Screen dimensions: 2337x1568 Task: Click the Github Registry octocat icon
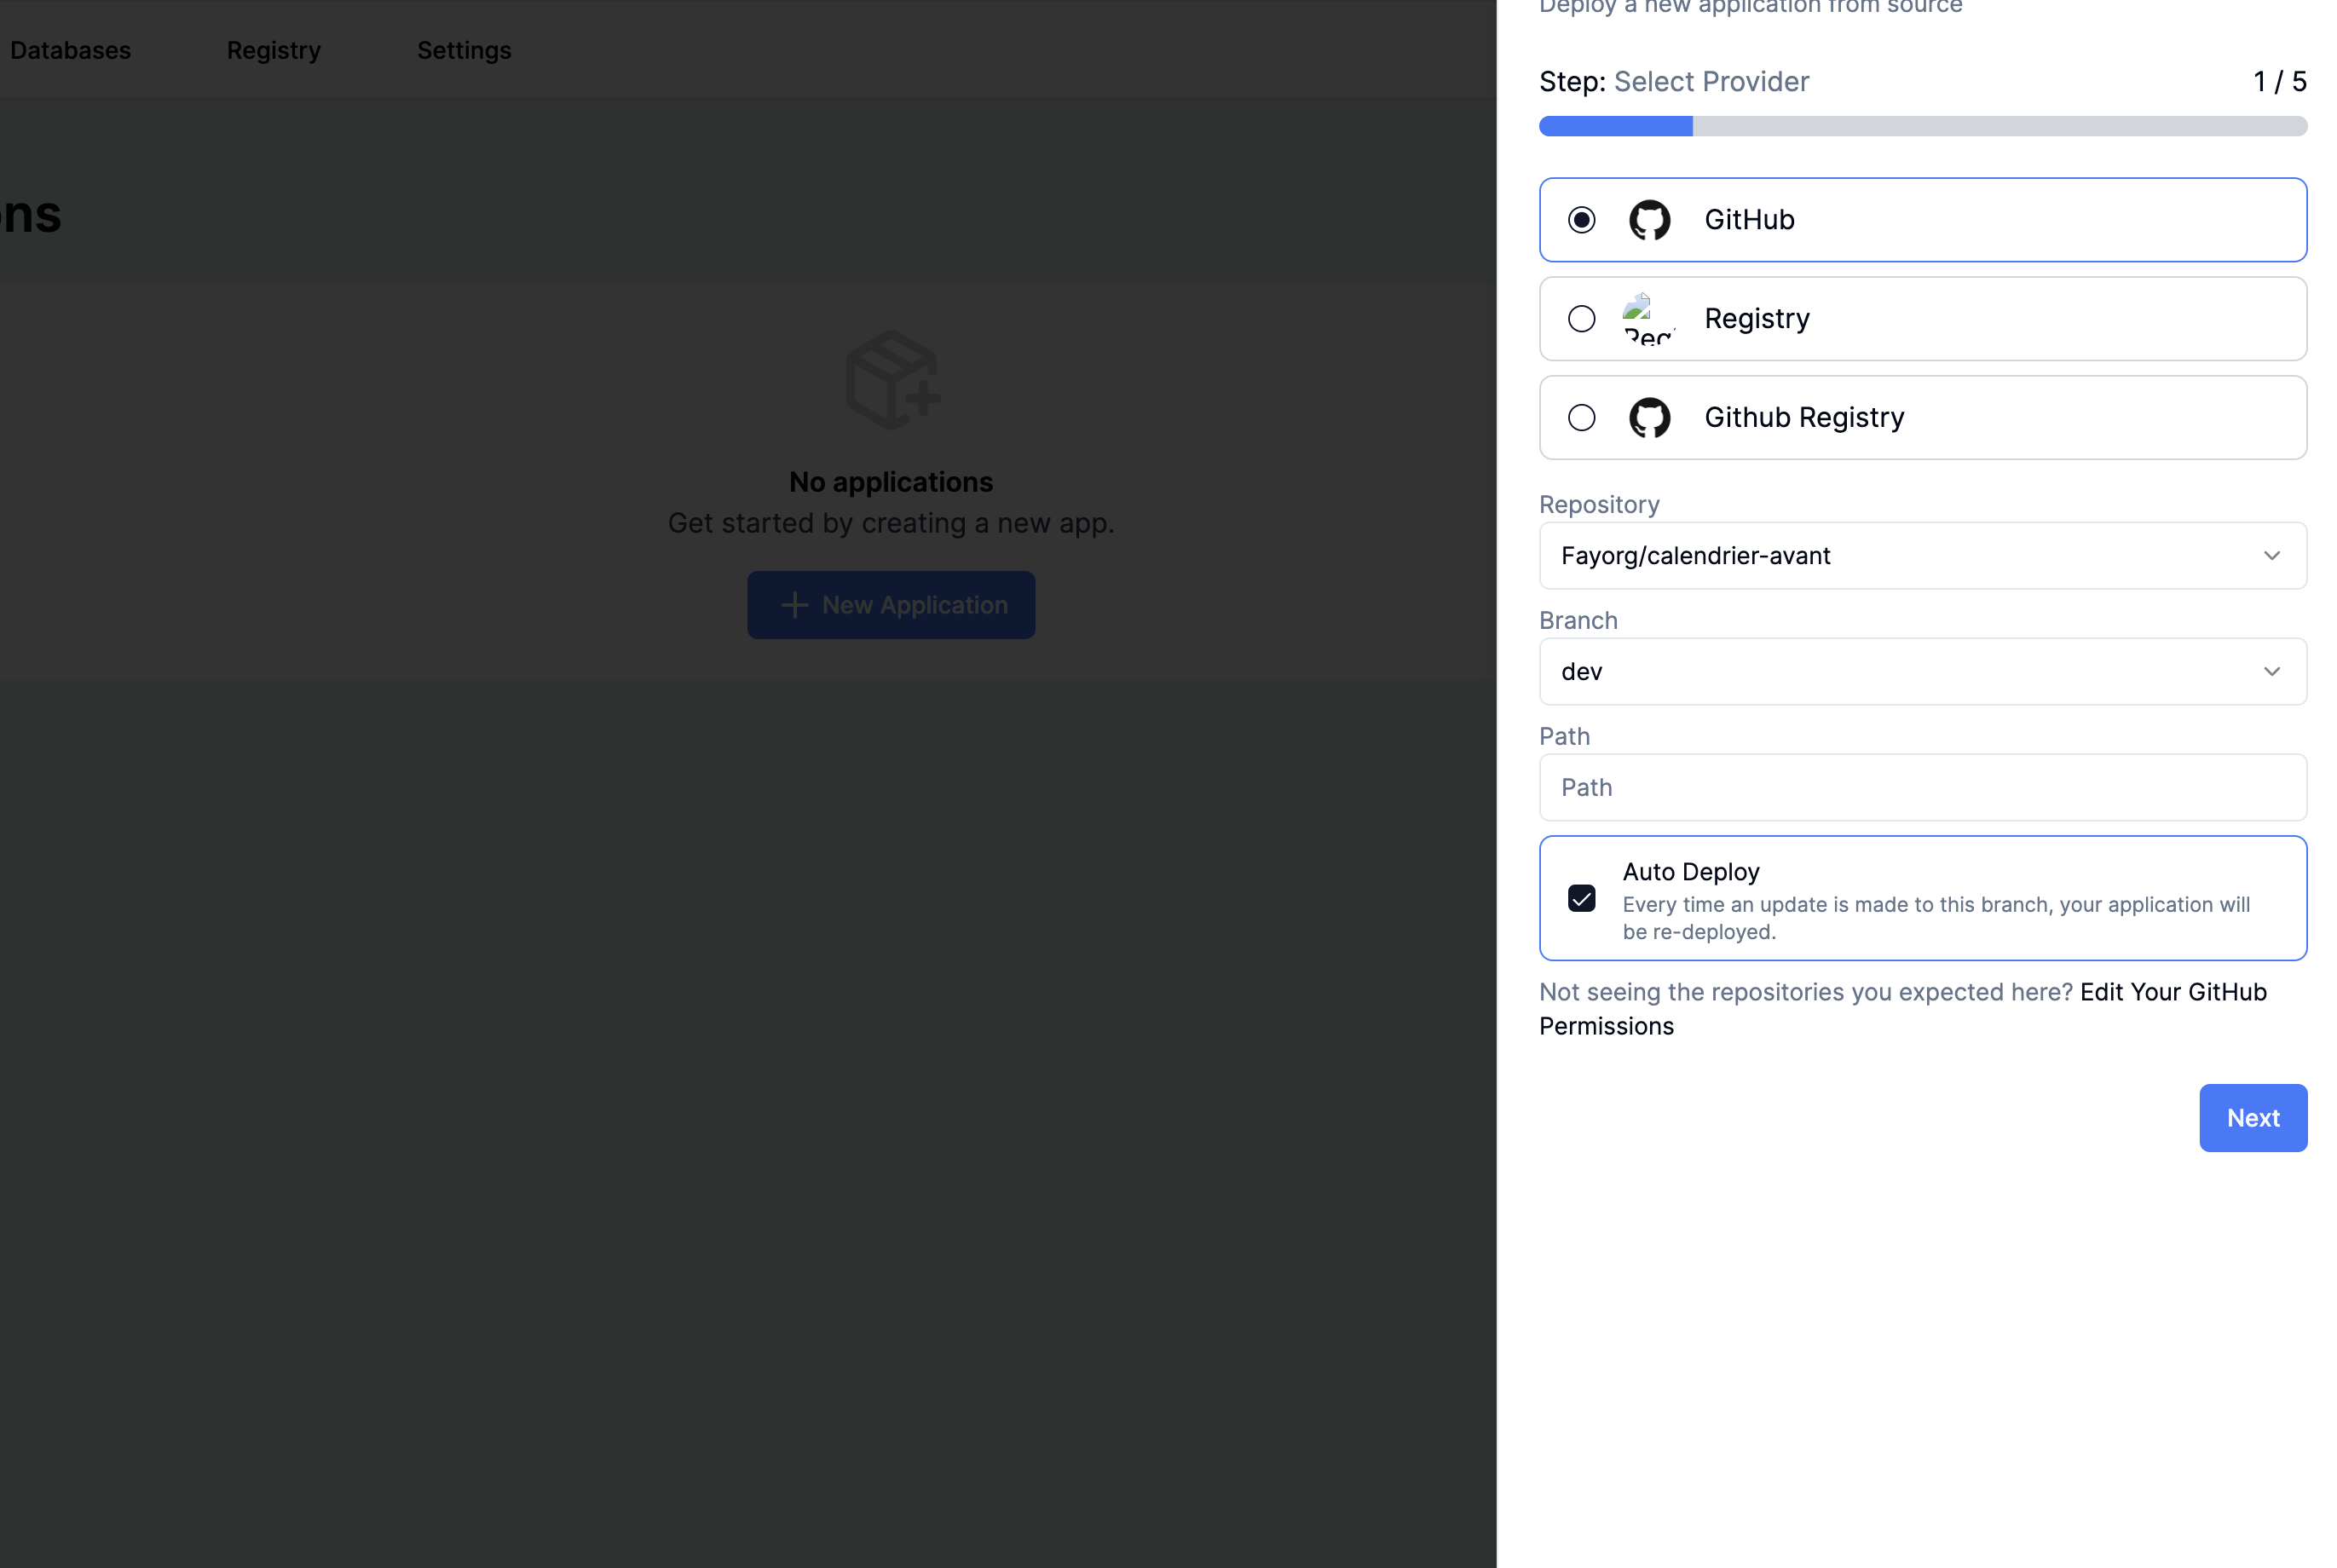click(x=1649, y=418)
